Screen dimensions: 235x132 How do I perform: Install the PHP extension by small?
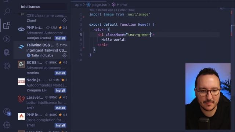(60, 125)
